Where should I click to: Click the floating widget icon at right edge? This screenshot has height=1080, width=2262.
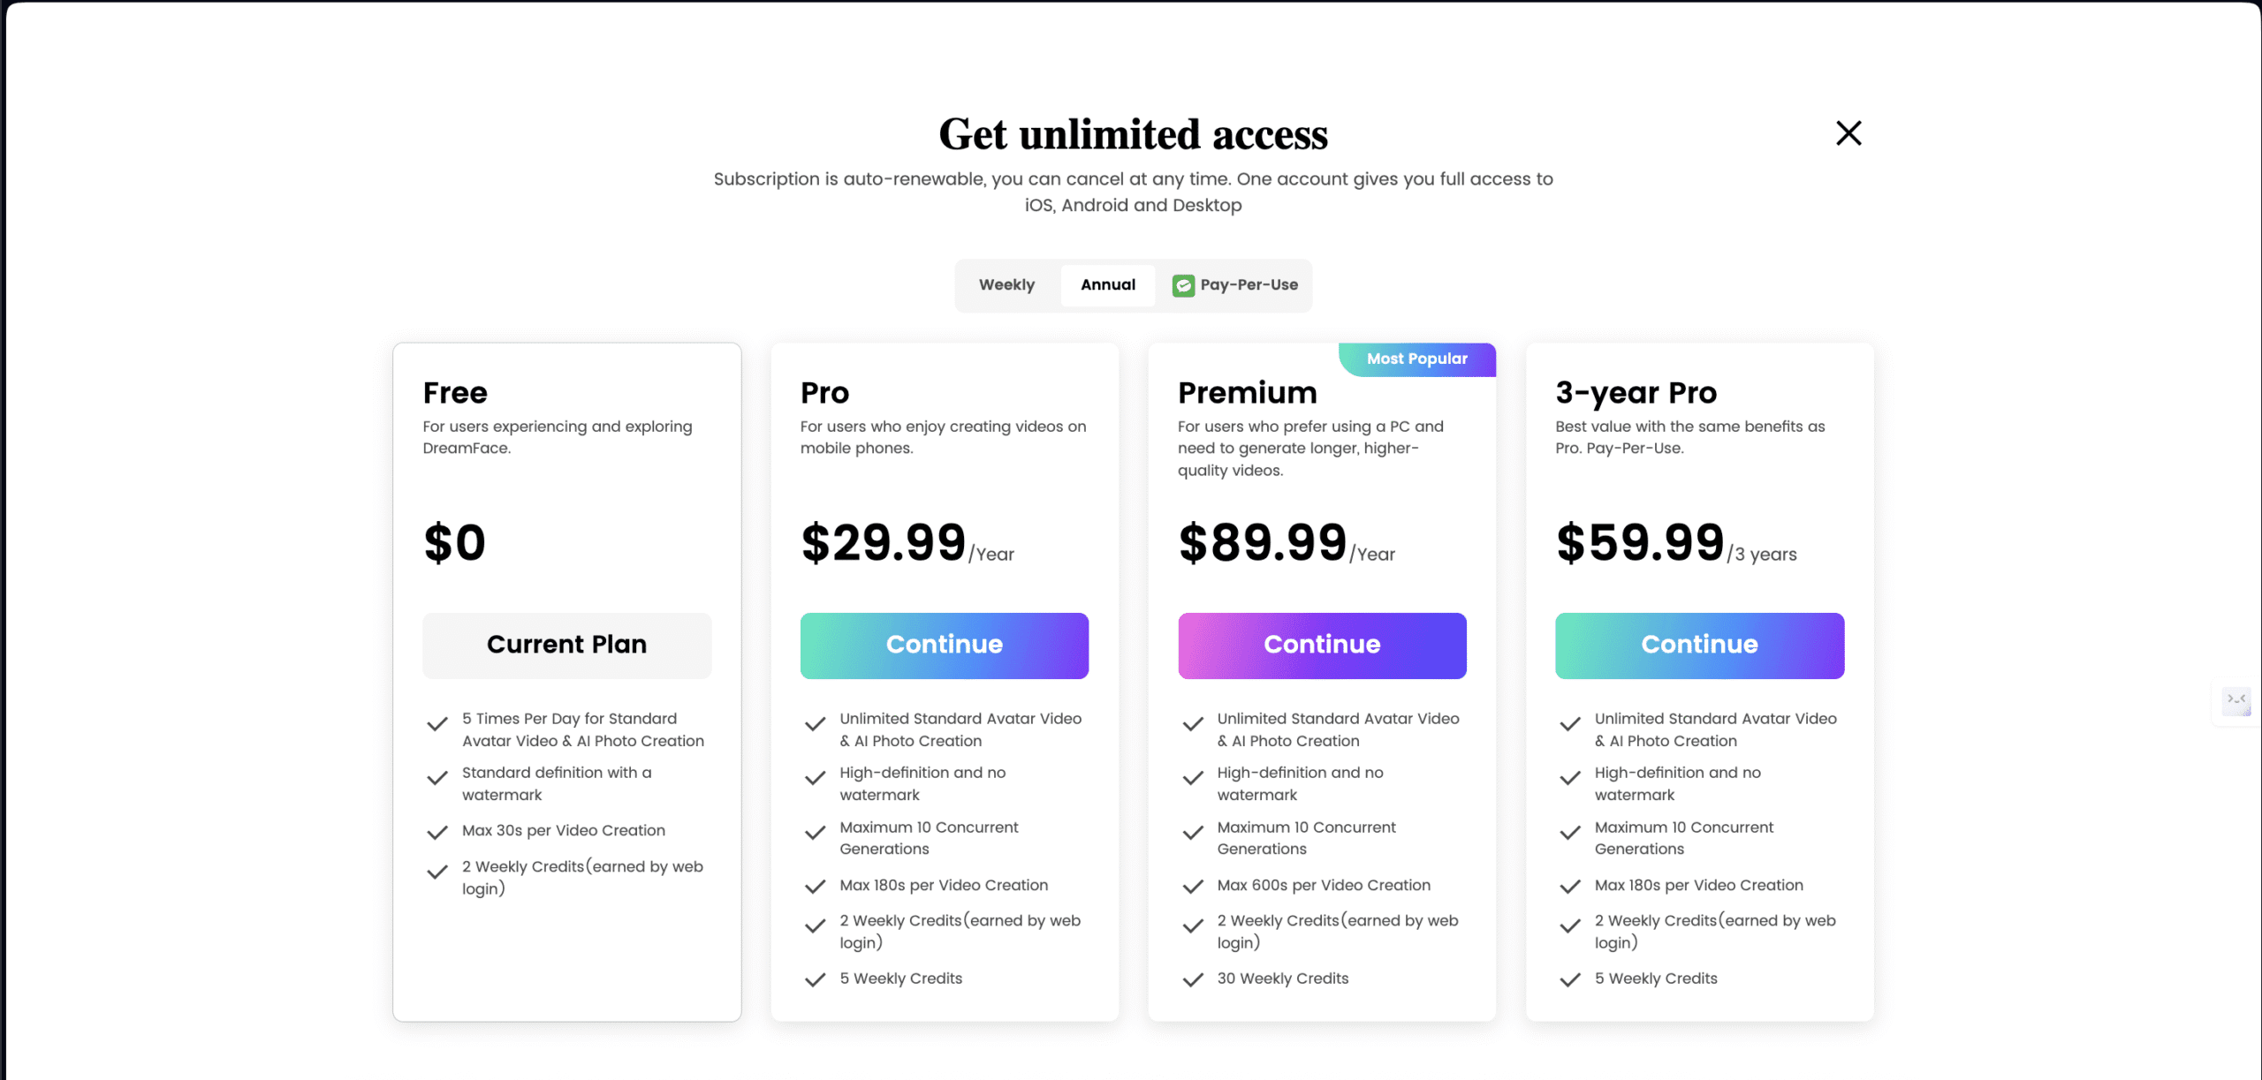point(2236,702)
